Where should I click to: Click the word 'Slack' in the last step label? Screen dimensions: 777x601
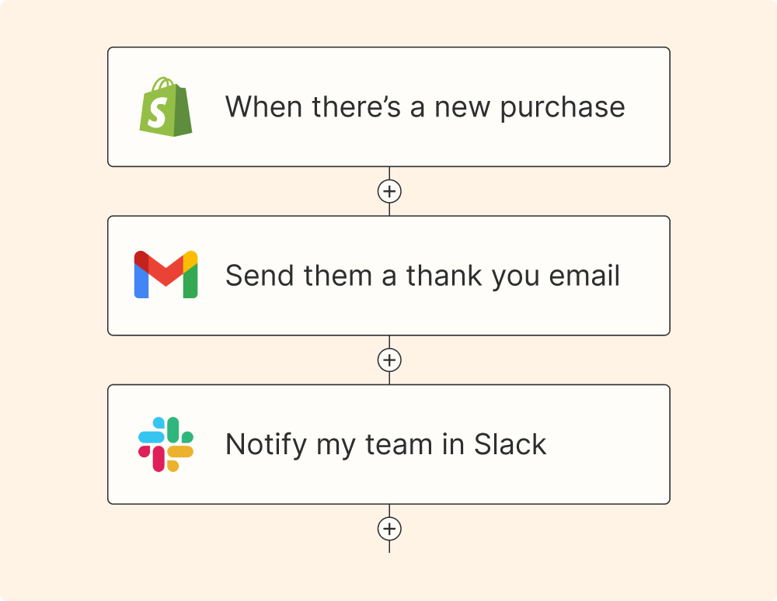coord(510,444)
